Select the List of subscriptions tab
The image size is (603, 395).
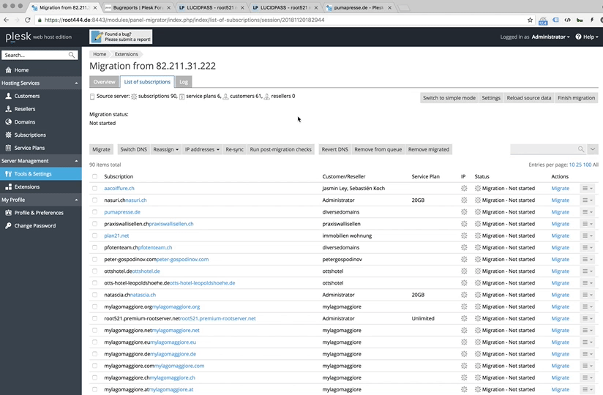click(x=147, y=82)
